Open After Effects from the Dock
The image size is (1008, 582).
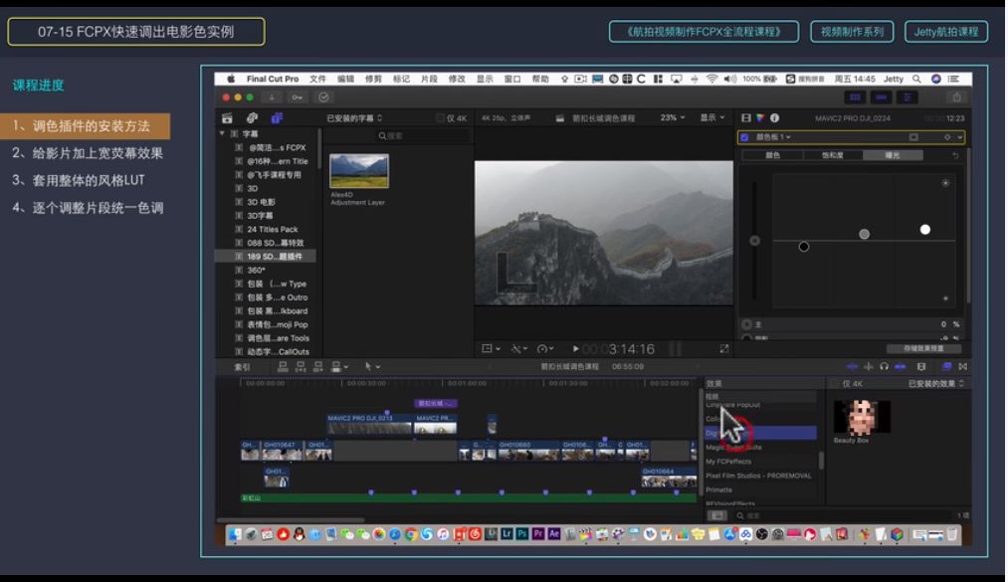click(x=553, y=534)
